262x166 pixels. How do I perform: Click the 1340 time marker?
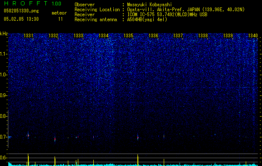[x=253, y=36]
